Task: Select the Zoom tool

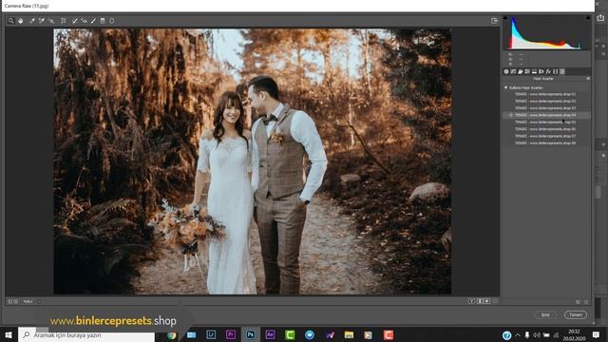Action: coord(10,21)
